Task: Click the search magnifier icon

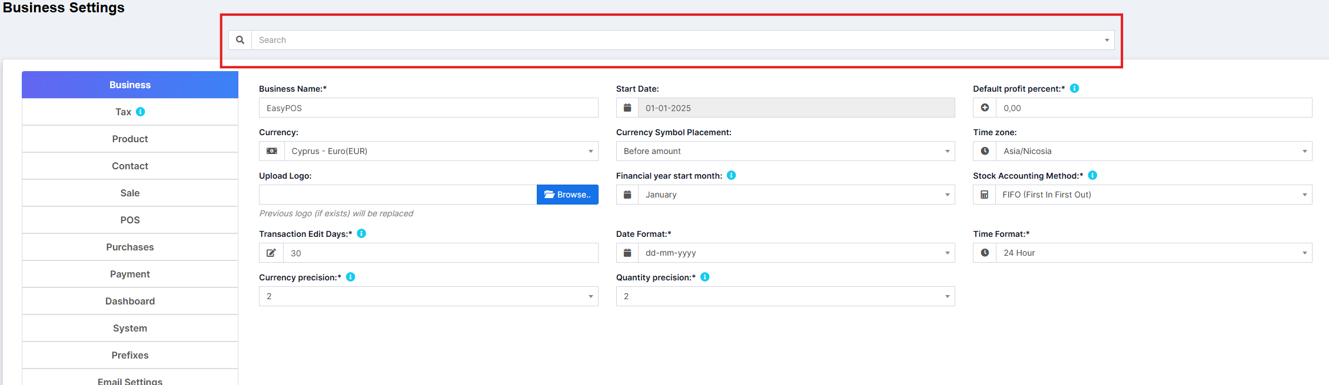Action: pos(240,40)
